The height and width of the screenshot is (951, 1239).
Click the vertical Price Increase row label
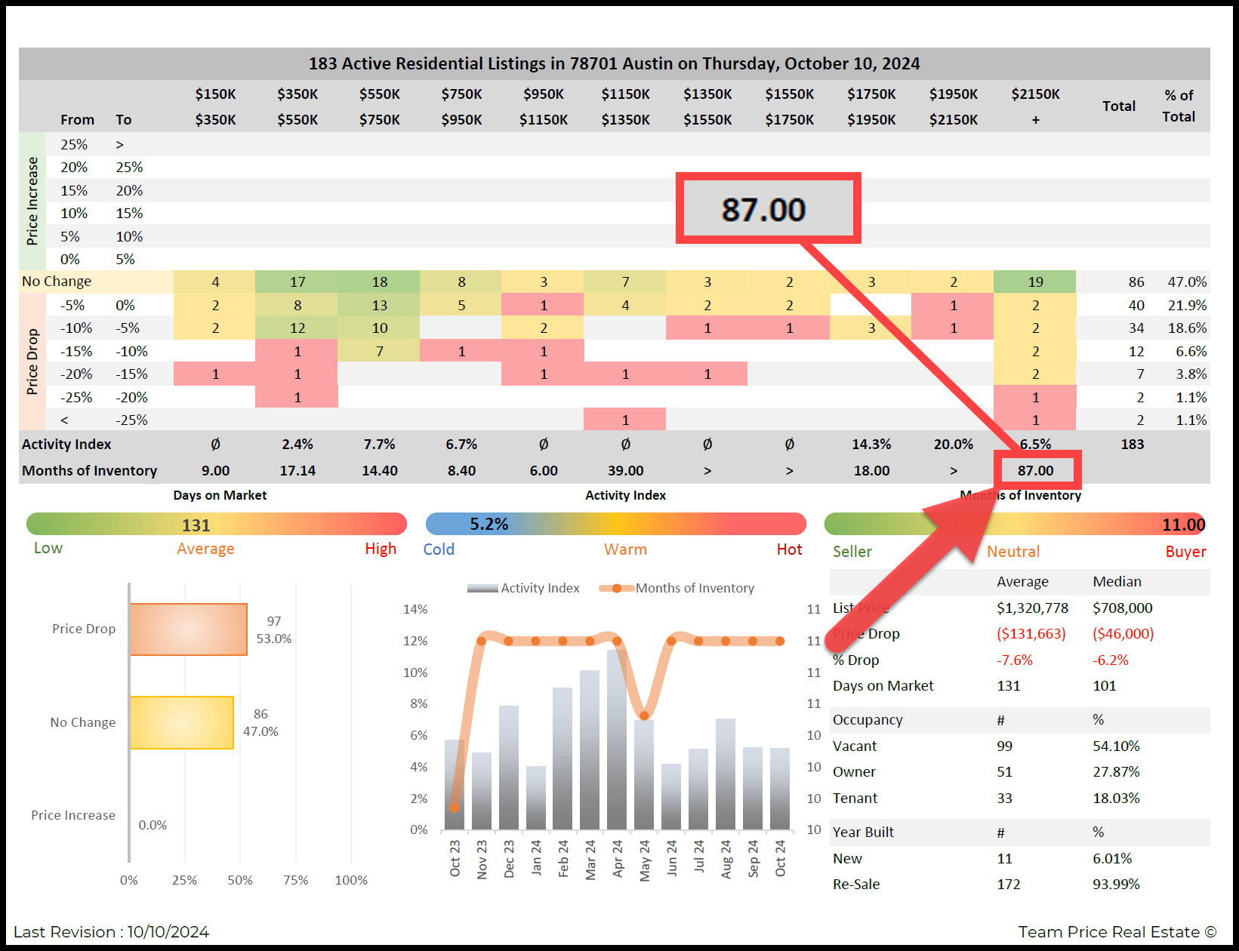tap(32, 201)
